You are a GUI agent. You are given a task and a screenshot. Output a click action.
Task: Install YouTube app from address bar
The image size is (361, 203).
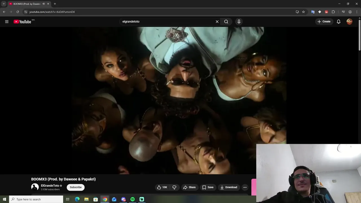point(297,12)
